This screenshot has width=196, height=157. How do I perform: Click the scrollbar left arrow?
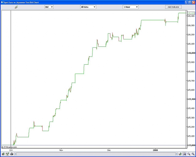coord(15,154)
